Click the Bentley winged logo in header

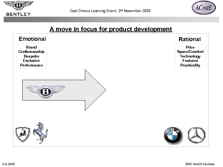pos(19,6)
